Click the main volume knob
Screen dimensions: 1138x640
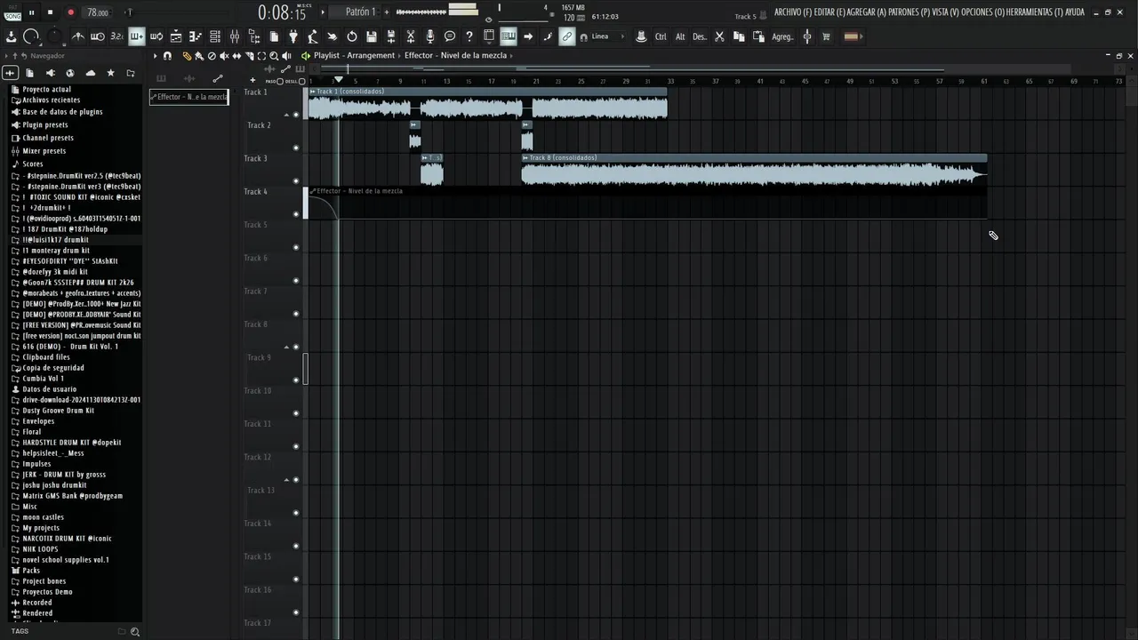31,36
